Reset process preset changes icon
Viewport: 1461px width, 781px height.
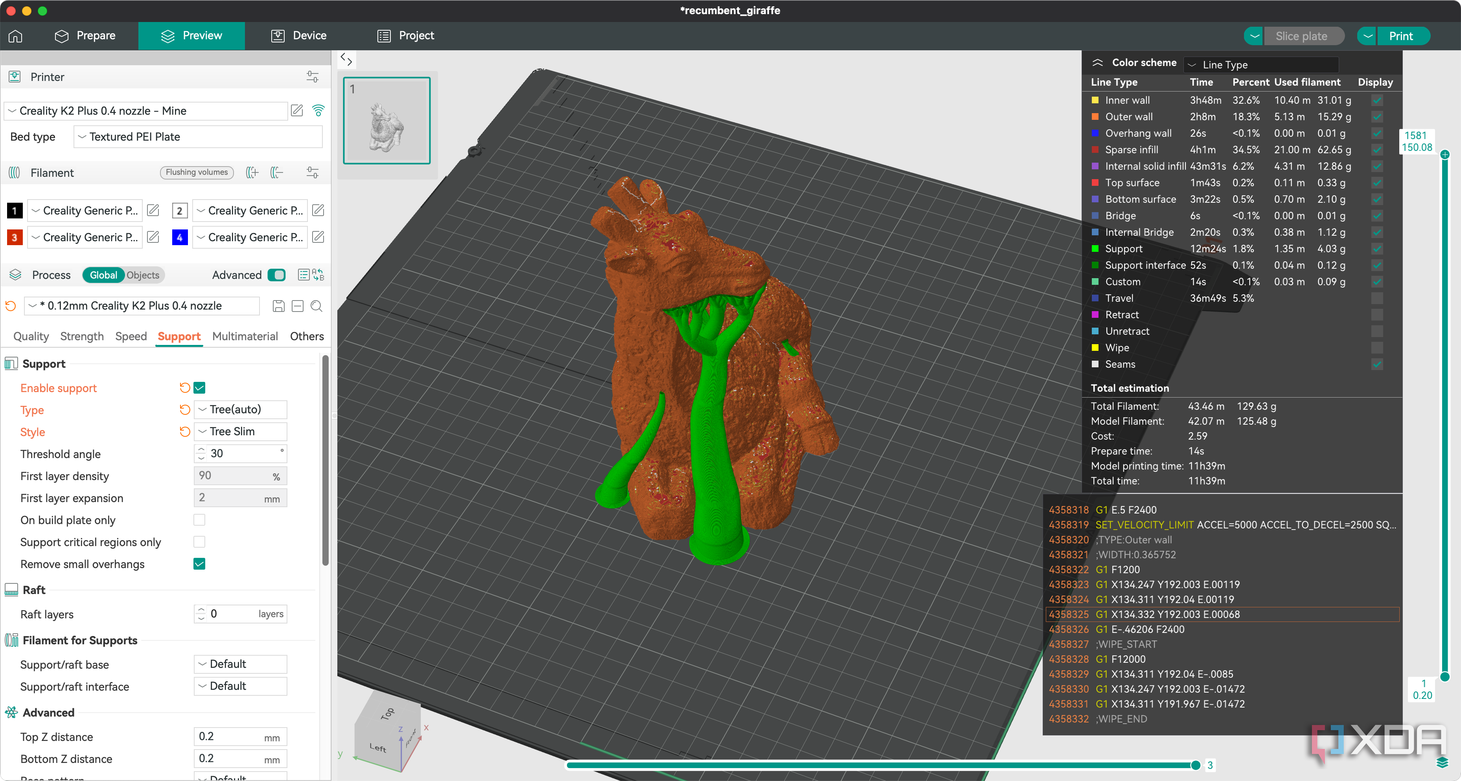tap(11, 306)
